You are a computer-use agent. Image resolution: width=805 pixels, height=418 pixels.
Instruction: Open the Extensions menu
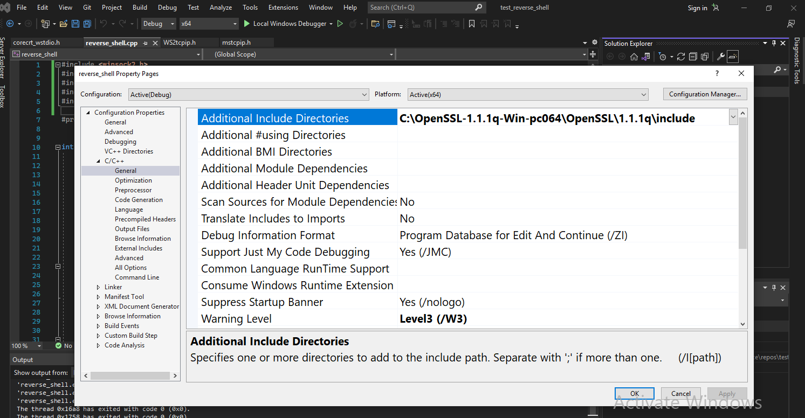[x=283, y=8]
